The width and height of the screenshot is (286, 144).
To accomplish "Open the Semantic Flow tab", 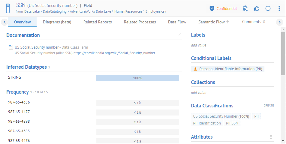I will click(214, 22).
